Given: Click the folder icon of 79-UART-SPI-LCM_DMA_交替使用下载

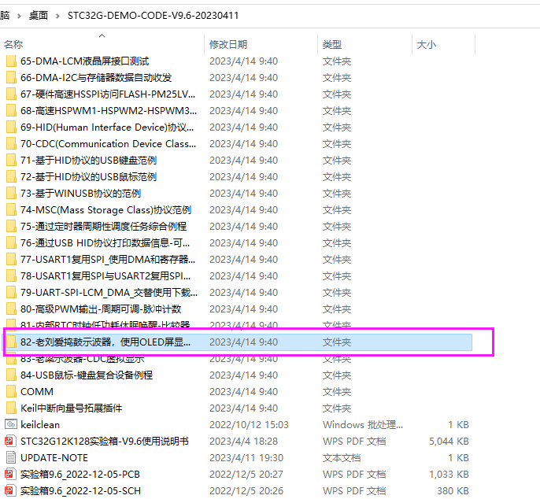Looking at the screenshot, I should (x=11, y=293).
